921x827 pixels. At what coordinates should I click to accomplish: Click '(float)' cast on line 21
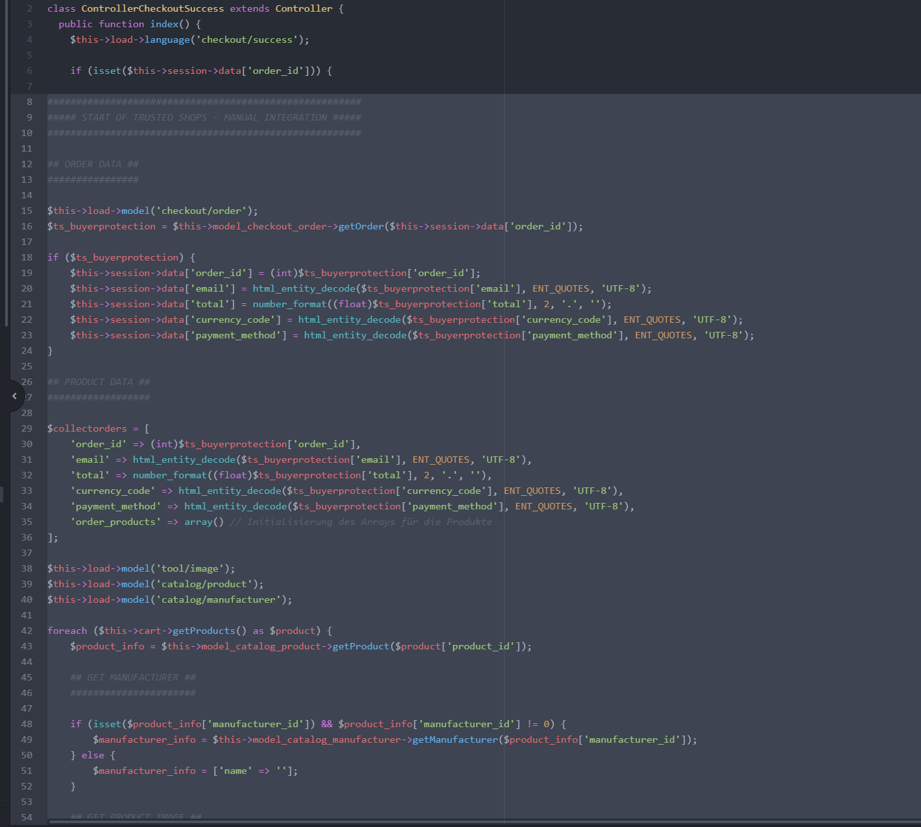point(352,304)
